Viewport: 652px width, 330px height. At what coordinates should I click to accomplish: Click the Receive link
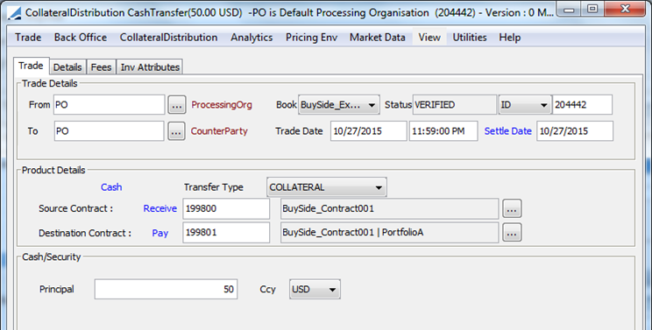tap(160, 208)
